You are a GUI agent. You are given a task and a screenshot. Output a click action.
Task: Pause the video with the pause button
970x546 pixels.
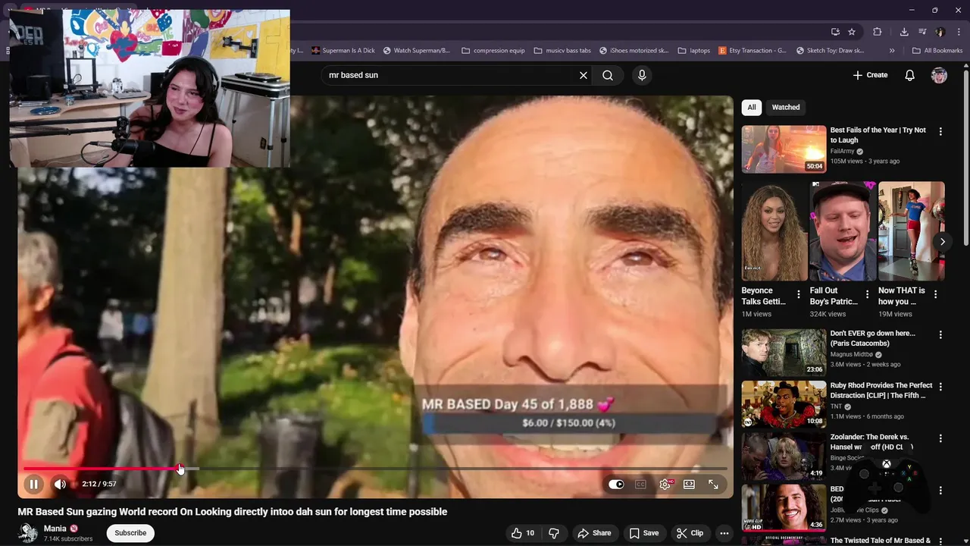tap(33, 484)
